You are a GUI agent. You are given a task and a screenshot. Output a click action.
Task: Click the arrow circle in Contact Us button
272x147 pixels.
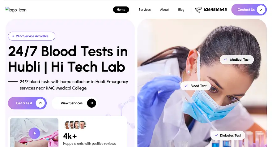point(261,10)
